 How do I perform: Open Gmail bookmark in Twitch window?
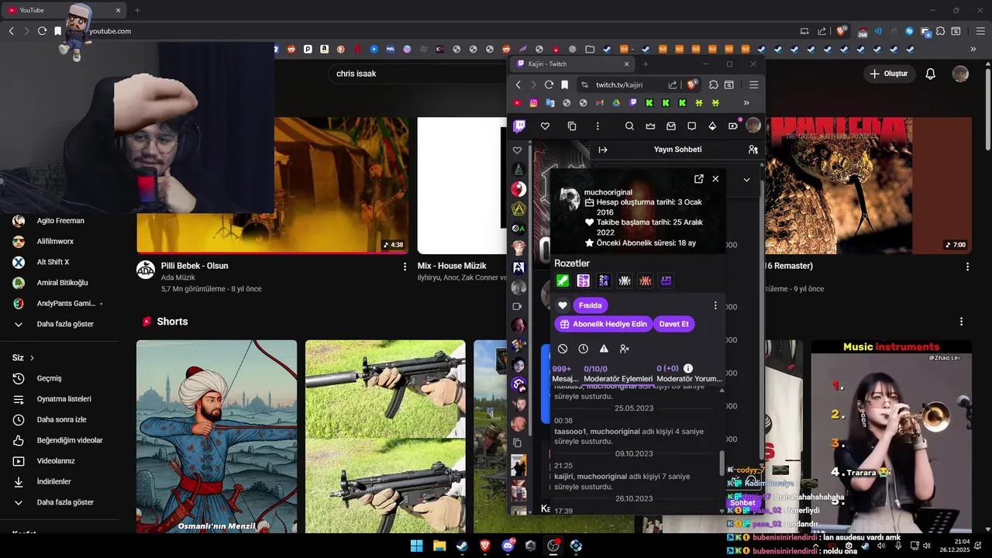[600, 103]
